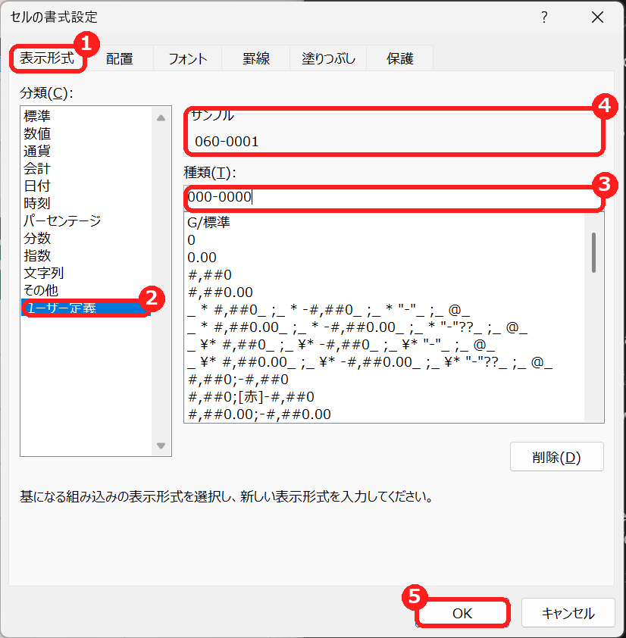Choose the #,##0 format code
626x638 pixels.
click(x=384, y=274)
